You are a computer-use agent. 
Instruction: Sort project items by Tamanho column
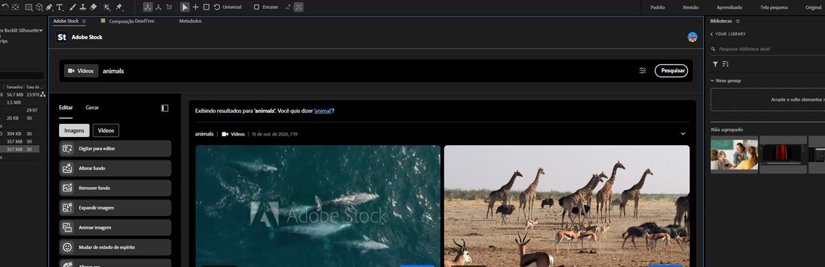pos(14,87)
